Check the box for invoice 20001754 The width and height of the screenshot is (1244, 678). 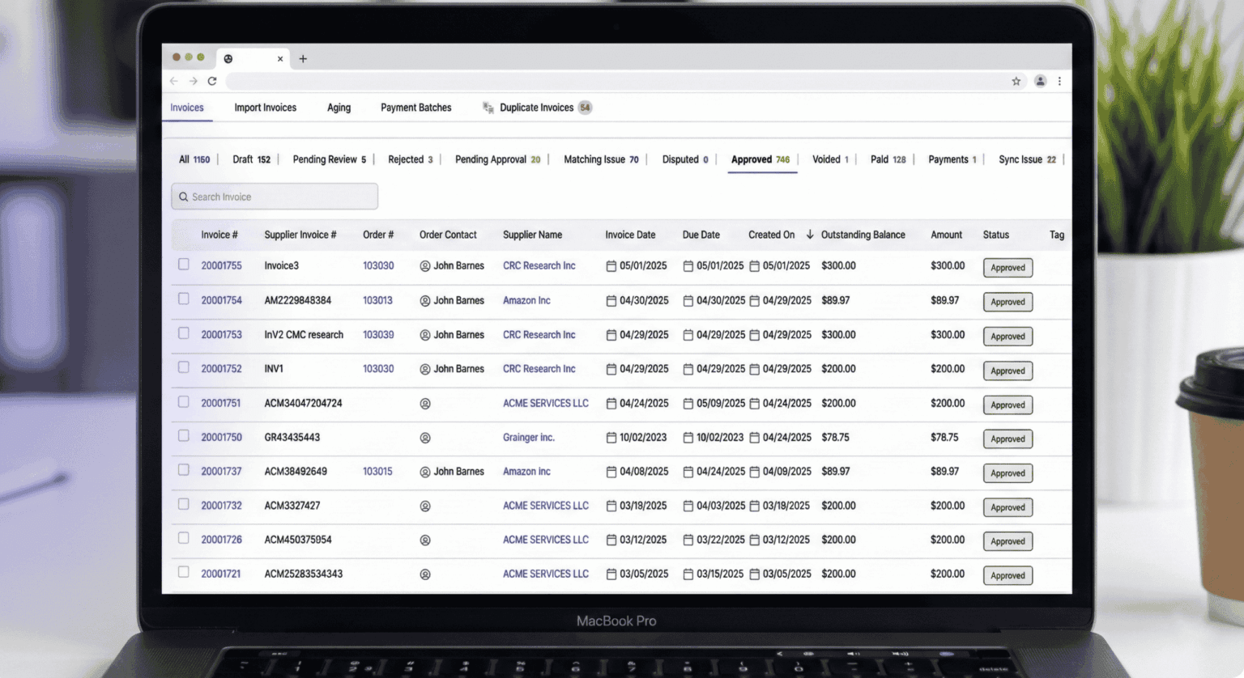point(184,299)
